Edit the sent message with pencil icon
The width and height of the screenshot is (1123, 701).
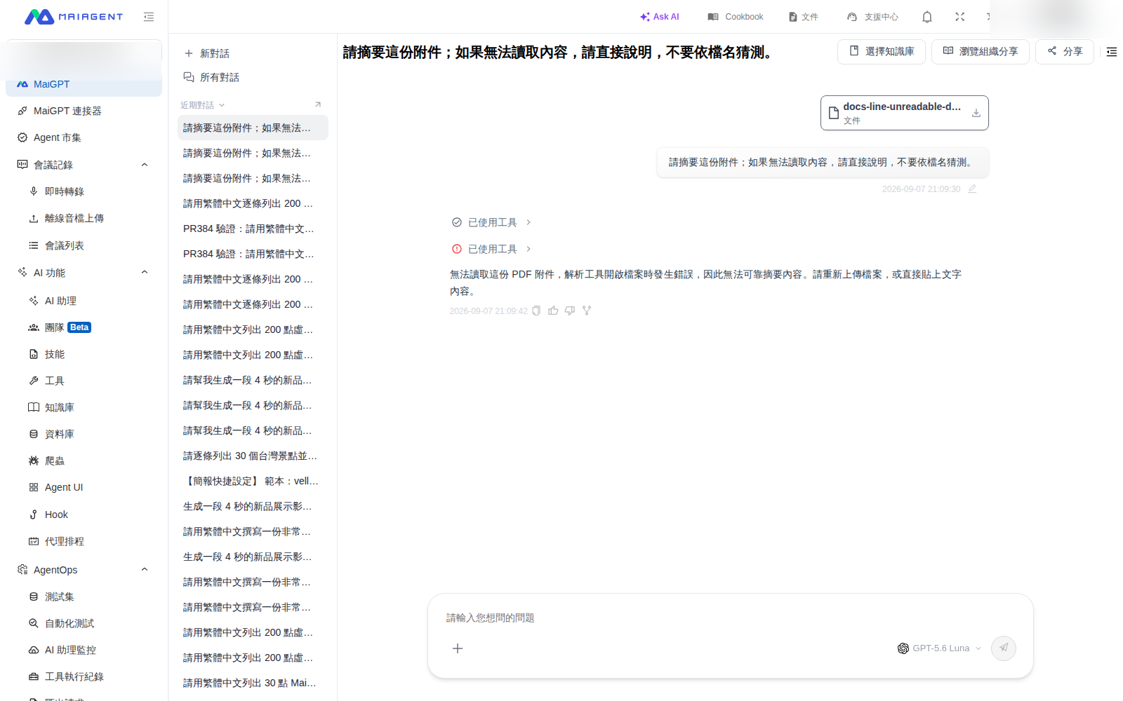point(972,189)
